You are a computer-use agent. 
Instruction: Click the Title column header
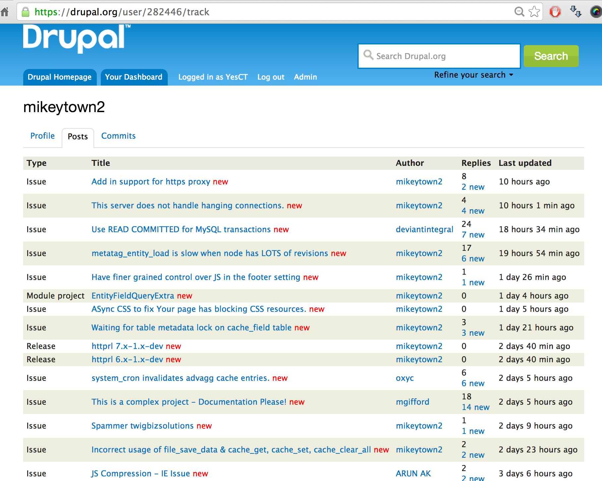pyautogui.click(x=101, y=163)
